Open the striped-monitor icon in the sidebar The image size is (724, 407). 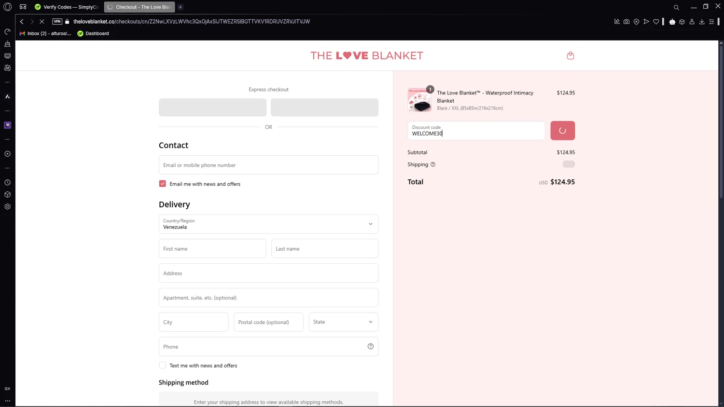click(8, 56)
